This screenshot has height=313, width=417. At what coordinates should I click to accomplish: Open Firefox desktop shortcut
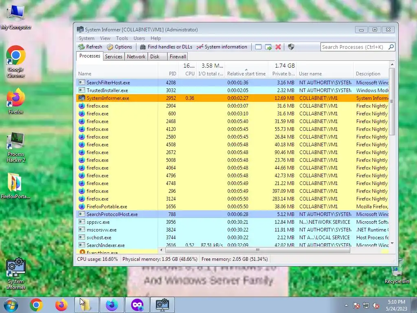click(16, 101)
